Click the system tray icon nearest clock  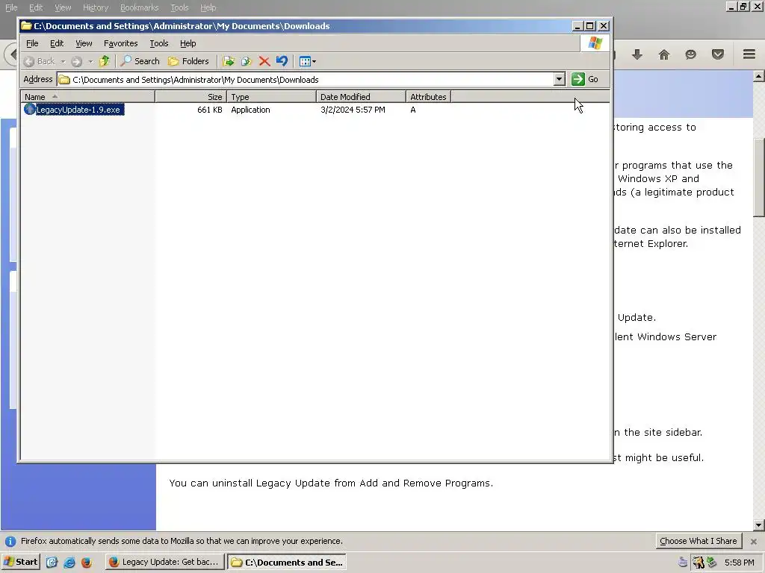tap(712, 563)
